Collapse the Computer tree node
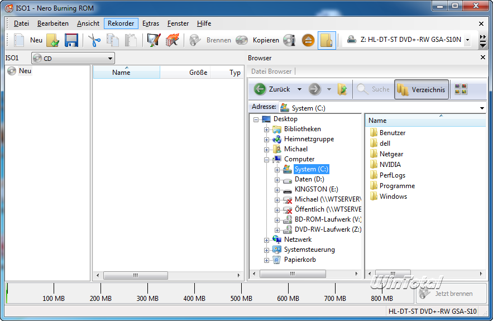 (266, 160)
